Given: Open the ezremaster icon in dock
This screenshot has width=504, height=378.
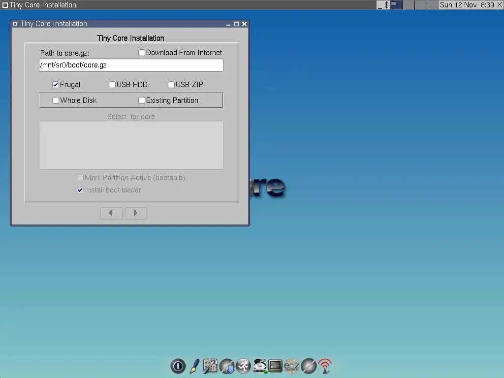Looking at the screenshot, I should [x=291, y=366].
